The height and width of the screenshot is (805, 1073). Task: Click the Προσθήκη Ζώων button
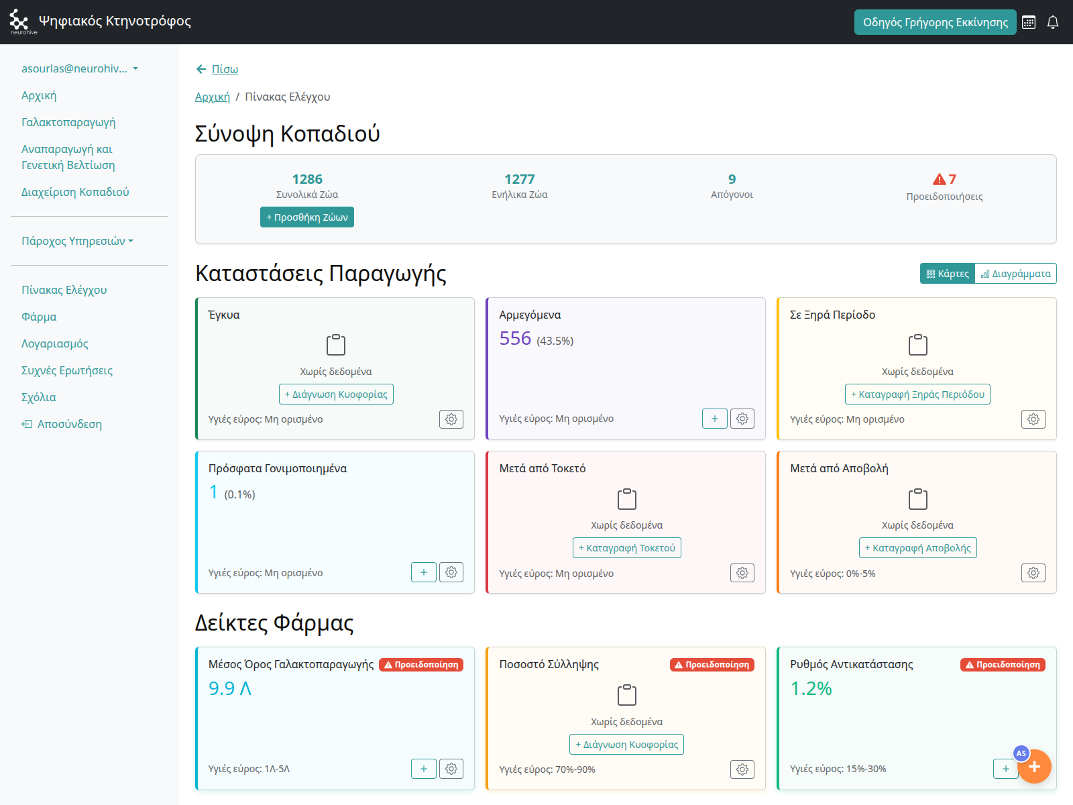[306, 217]
